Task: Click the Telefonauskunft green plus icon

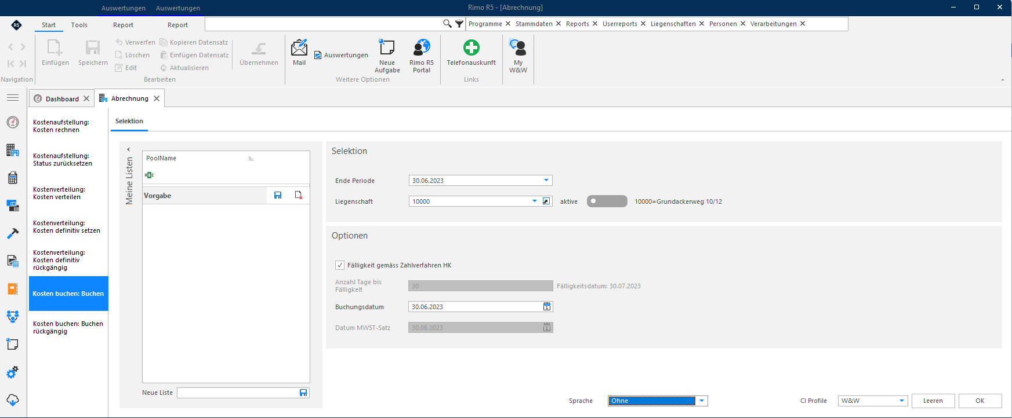Action: [x=471, y=47]
